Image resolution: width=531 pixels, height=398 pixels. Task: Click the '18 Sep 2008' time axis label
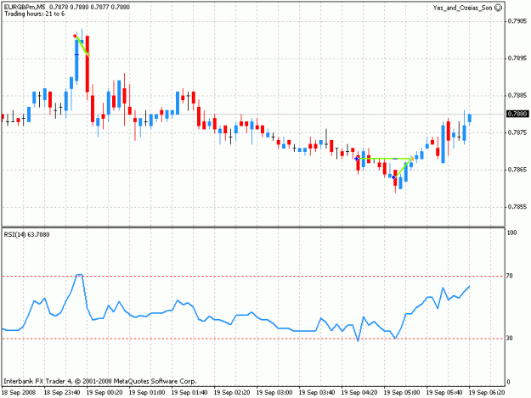click(x=19, y=392)
